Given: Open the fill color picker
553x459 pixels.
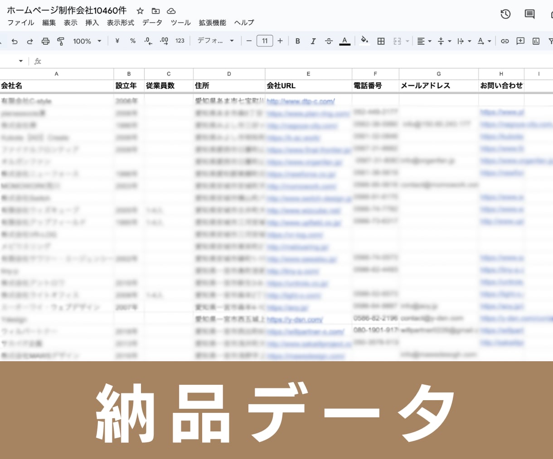Looking at the screenshot, I should point(364,41).
